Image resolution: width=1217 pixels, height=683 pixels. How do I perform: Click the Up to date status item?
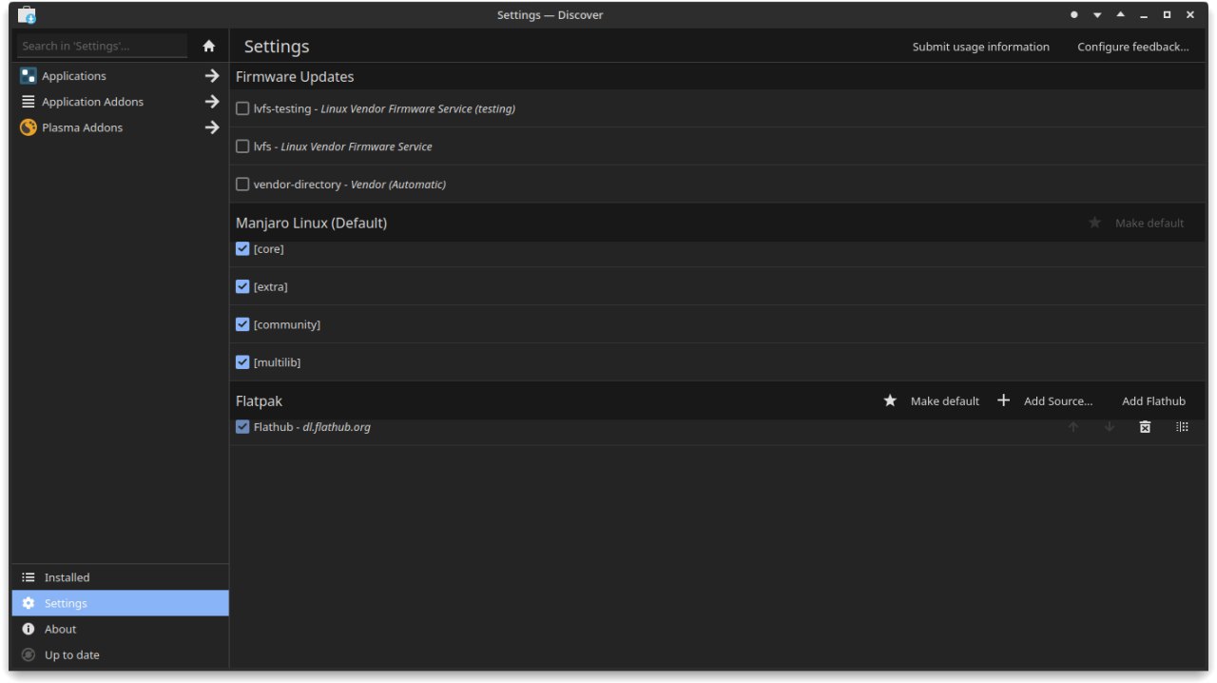point(121,654)
